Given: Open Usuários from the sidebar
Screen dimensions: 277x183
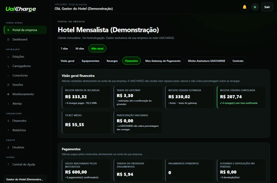Looking at the screenshot, I should point(25,147).
